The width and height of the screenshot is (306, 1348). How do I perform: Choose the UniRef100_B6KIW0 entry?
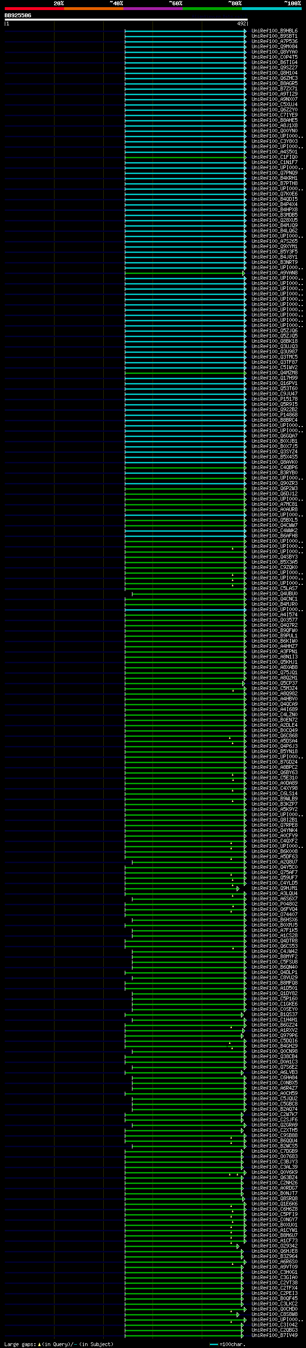[274, 640]
